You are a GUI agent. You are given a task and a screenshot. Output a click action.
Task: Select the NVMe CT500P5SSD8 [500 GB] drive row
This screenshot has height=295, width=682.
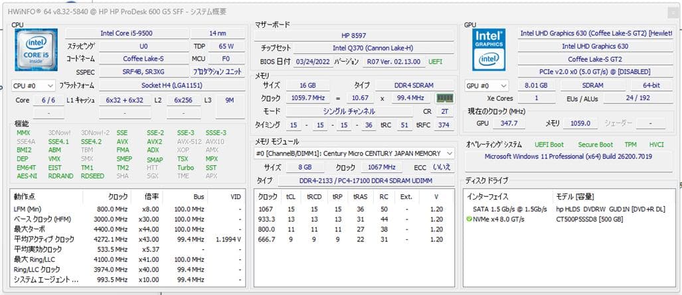[x=569, y=219]
